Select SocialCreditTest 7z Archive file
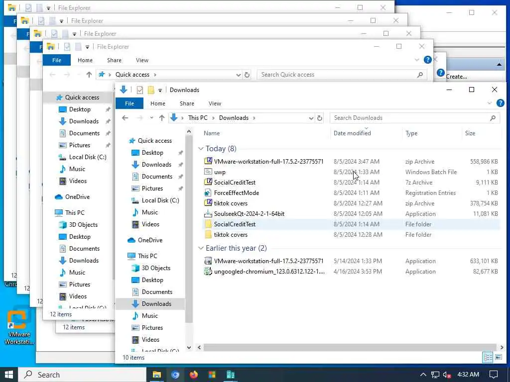The width and height of the screenshot is (510, 382). [x=235, y=182]
